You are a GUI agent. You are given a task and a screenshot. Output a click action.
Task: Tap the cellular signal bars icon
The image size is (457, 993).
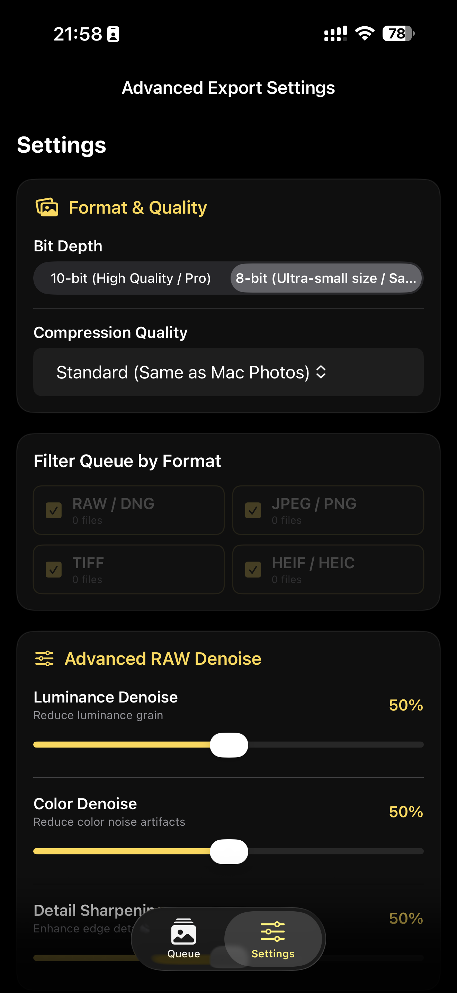click(x=335, y=34)
